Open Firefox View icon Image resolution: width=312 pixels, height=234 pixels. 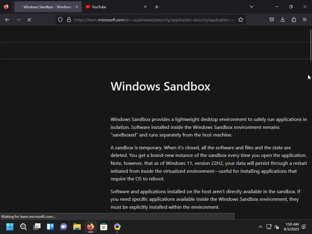[x=6, y=7]
